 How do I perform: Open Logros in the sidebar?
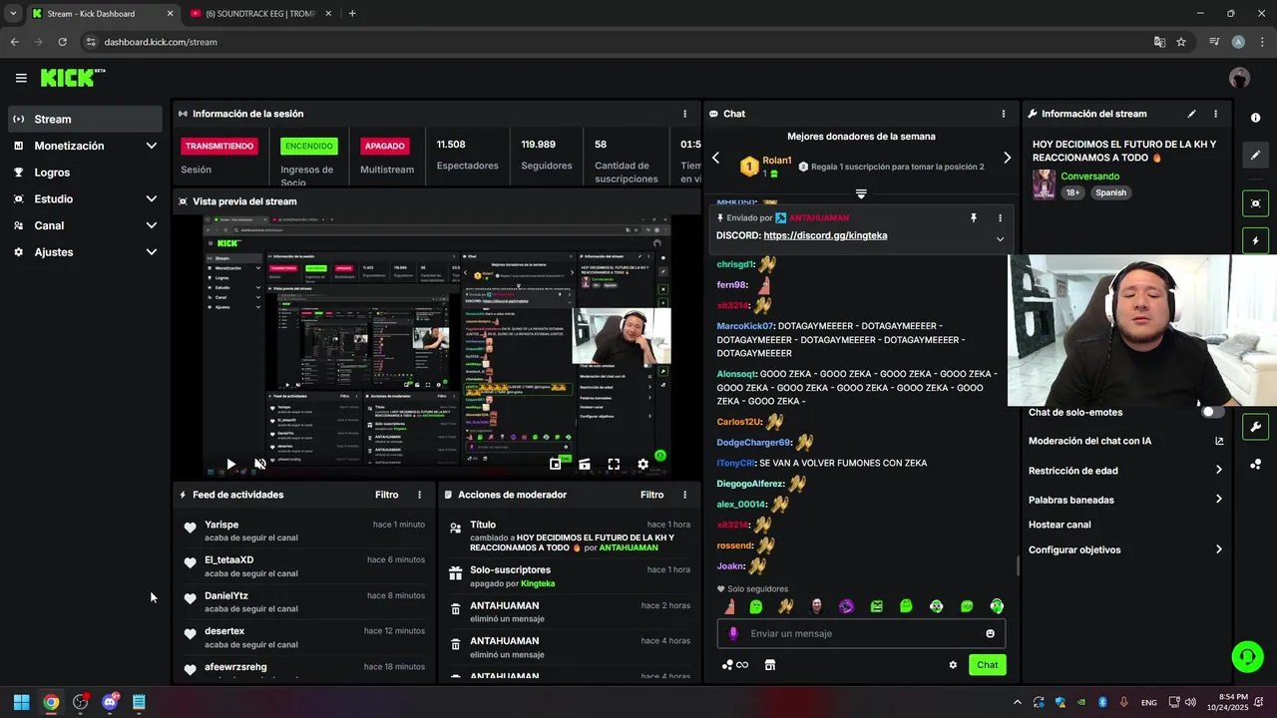click(85, 173)
